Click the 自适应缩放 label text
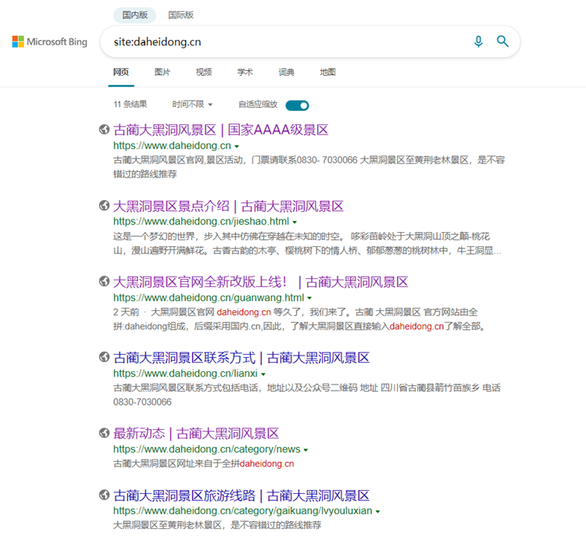The height and width of the screenshot is (540, 586). tap(258, 104)
